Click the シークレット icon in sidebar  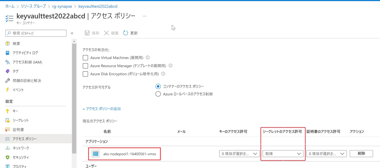[x=8, y=120]
